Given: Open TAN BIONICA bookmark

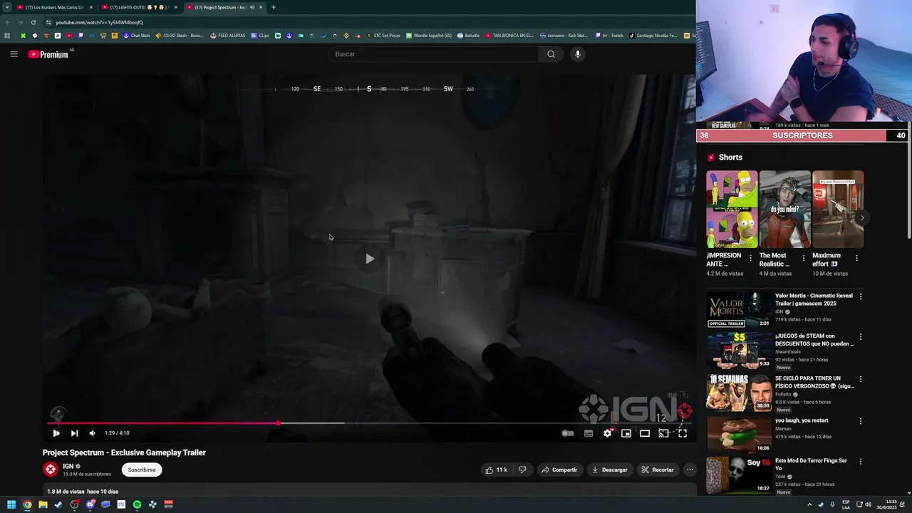Looking at the screenshot, I should [509, 36].
